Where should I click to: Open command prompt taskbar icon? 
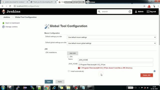pyautogui.click(x=90, y=88)
